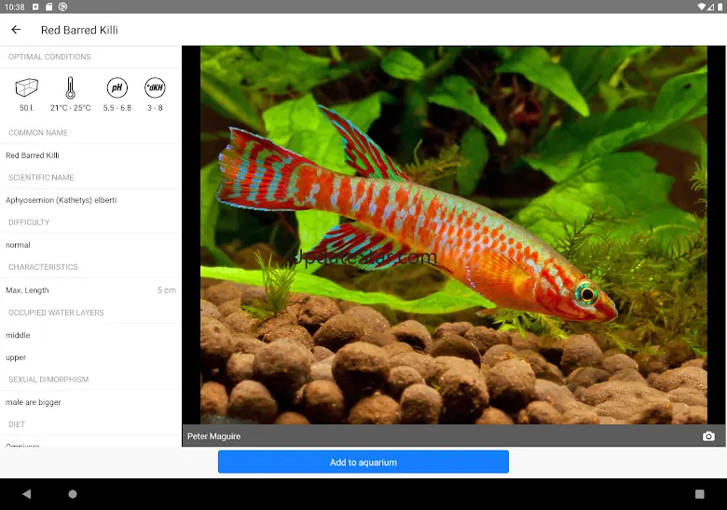Tap the dKH hardness icon
727x510 pixels.
[155, 87]
